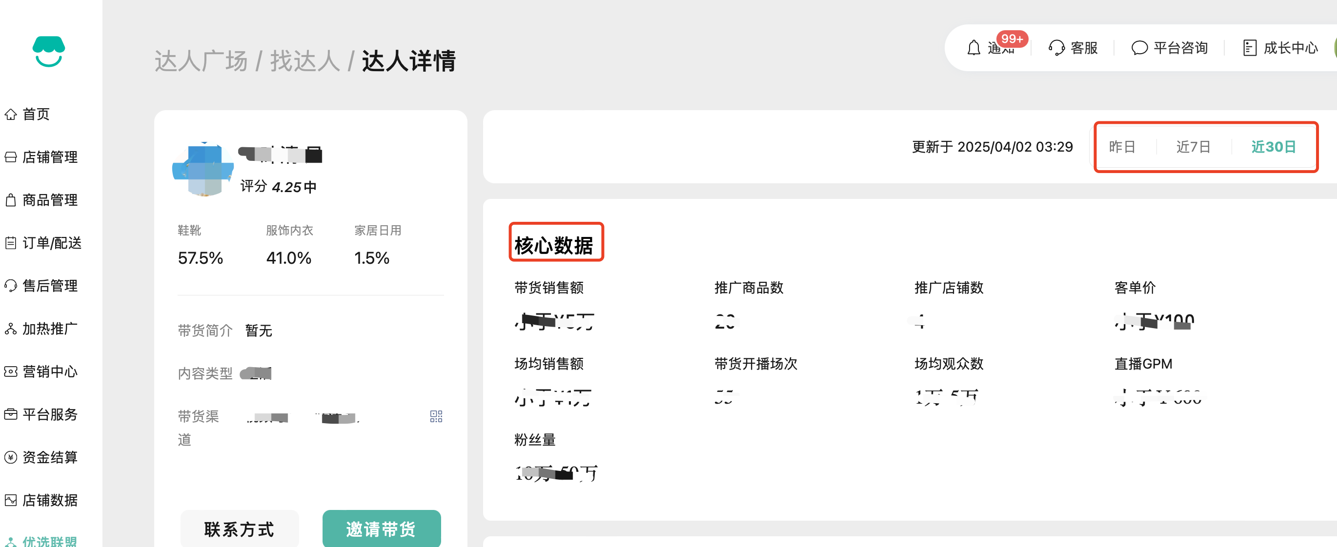Open 店铺管理 store management menu
This screenshot has width=1337, height=547.
tap(49, 157)
